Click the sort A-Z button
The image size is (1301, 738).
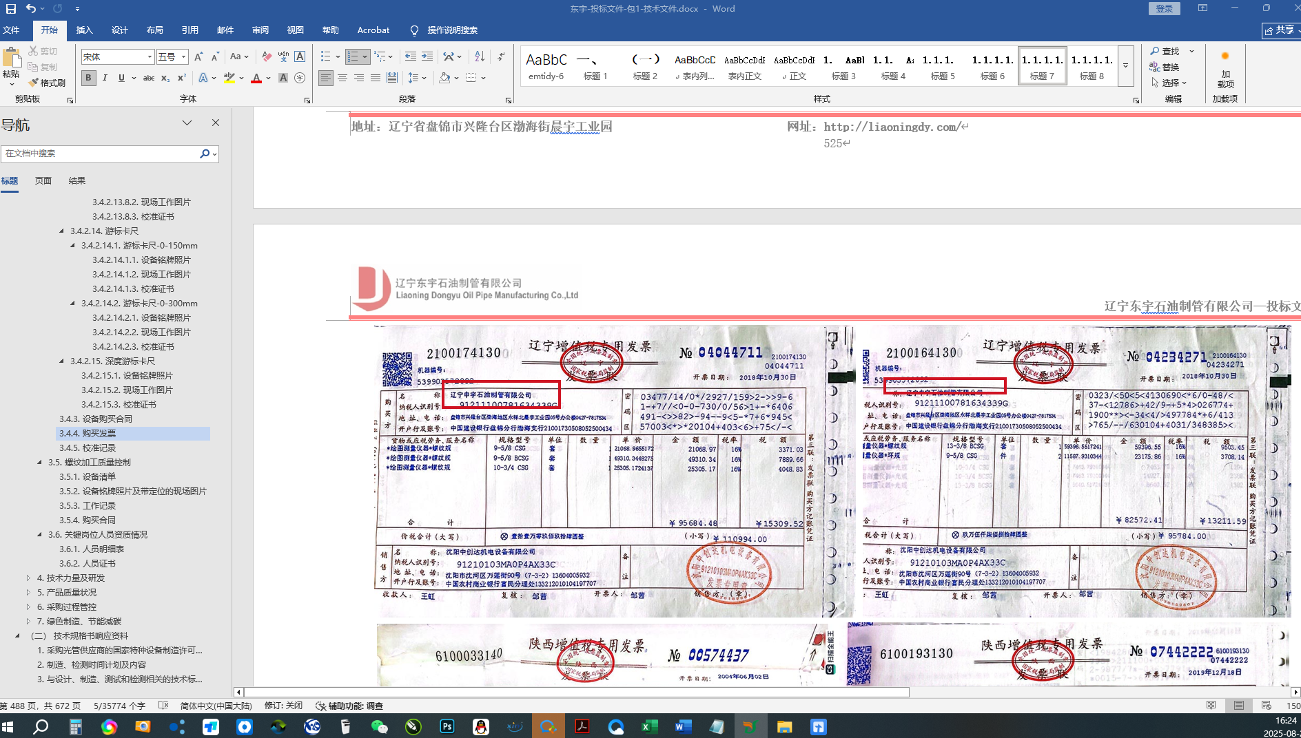point(480,56)
